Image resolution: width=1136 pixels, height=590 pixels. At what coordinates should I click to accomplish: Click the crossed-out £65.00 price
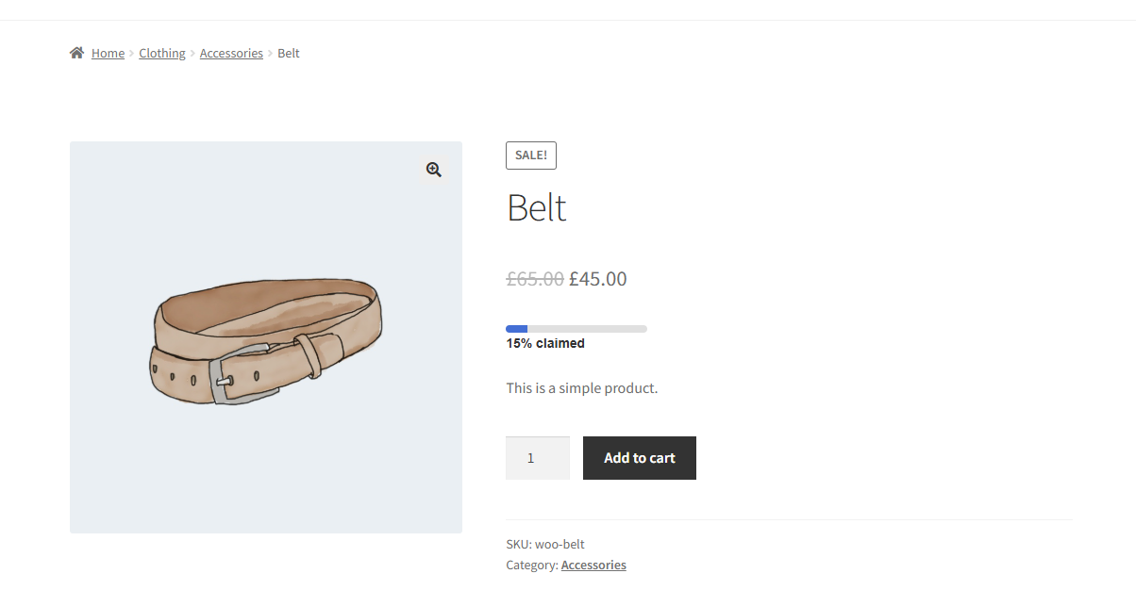(x=535, y=279)
